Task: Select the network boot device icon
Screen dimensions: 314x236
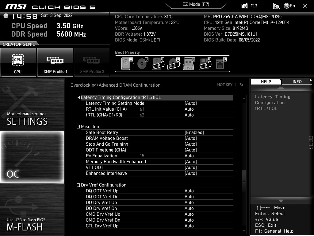Action: pos(221,64)
